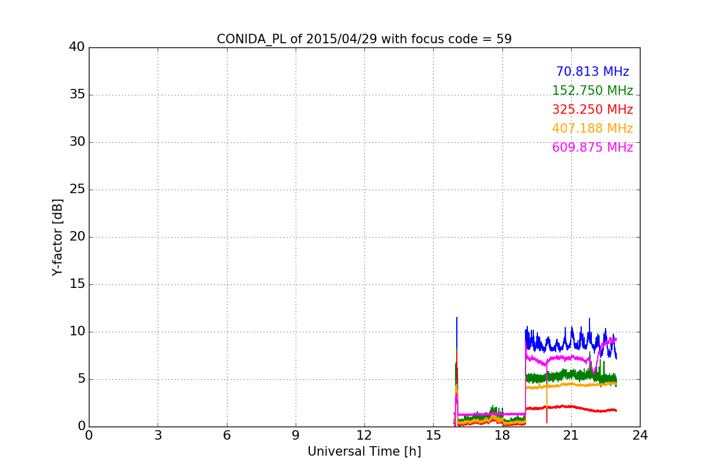Select the 407.188 MHz legend label
This screenshot has height=474, width=711.
(592, 129)
